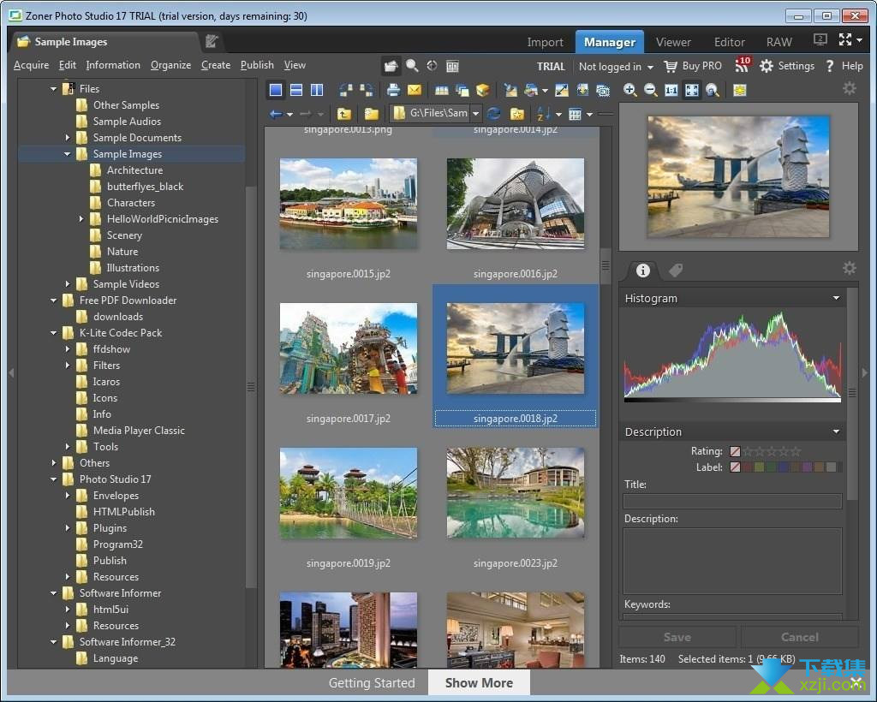The height and width of the screenshot is (702, 877).
Task: Toggle the horizontal split browser layout
Action: 295,90
